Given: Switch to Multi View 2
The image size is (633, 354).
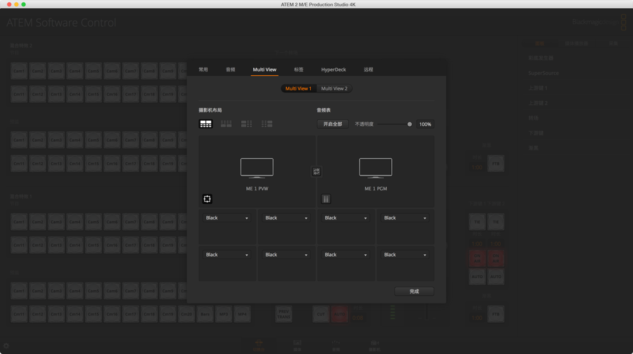Looking at the screenshot, I should (x=334, y=88).
